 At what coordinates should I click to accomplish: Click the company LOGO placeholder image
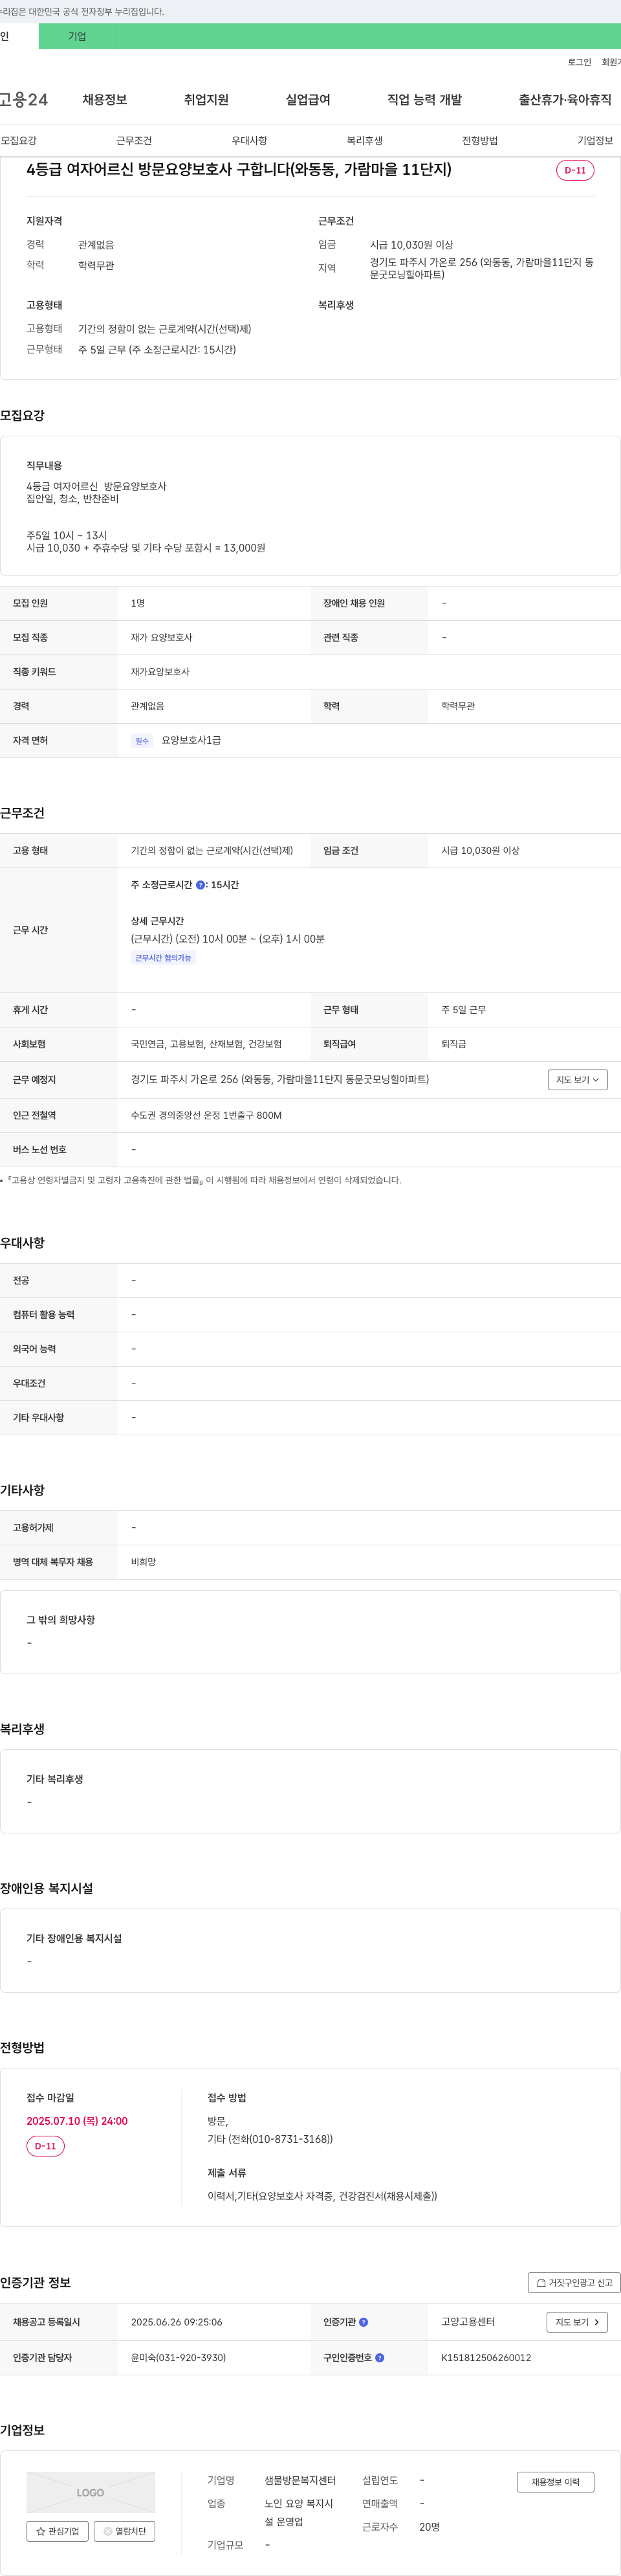pyautogui.click(x=91, y=2492)
